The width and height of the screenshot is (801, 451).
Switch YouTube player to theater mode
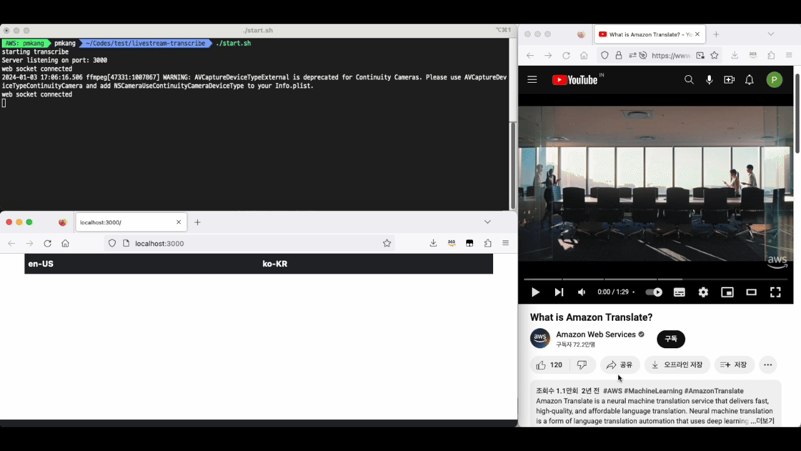[752, 292]
